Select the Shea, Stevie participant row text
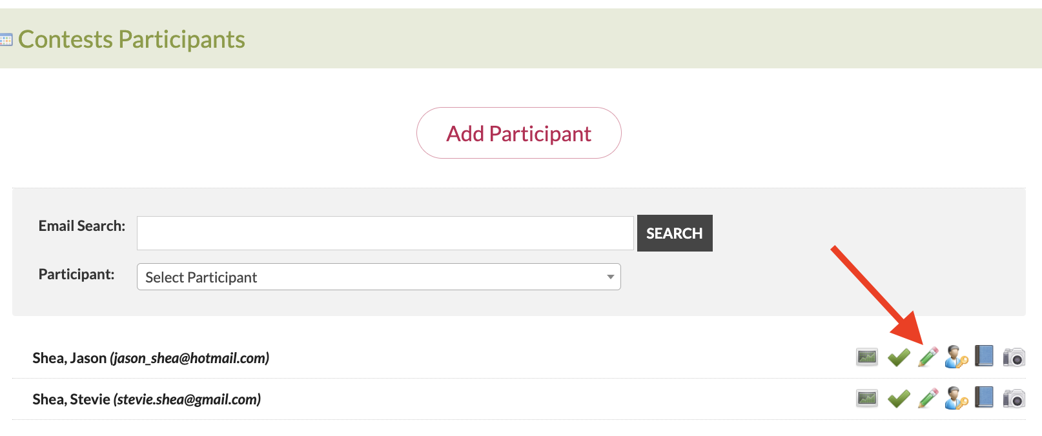The image size is (1042, 436). (x=147, y=399)
